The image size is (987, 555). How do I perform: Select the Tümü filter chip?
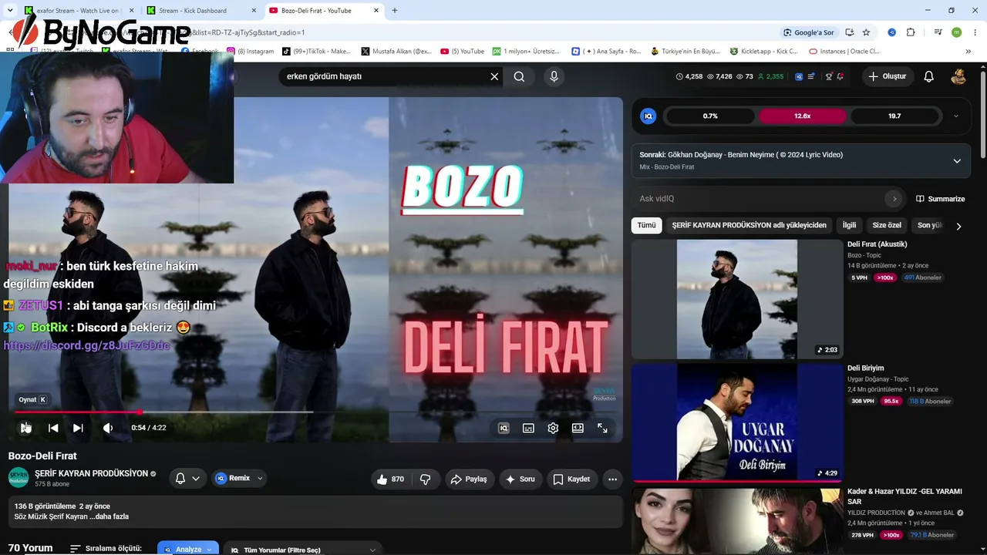click(x=646, y=225)
